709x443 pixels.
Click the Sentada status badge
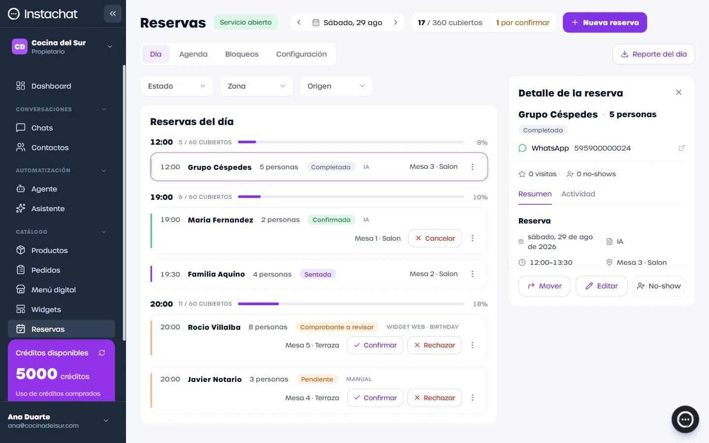click(x=318, y=275)
